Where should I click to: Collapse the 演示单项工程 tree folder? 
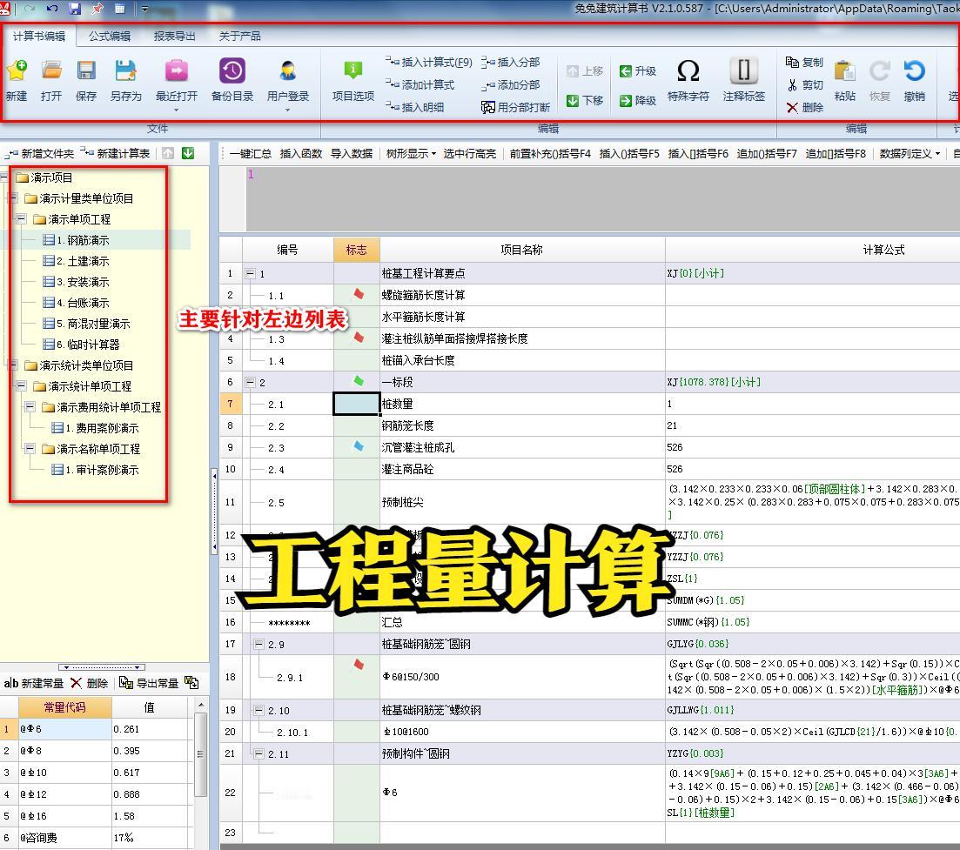[x=22, y=219]
